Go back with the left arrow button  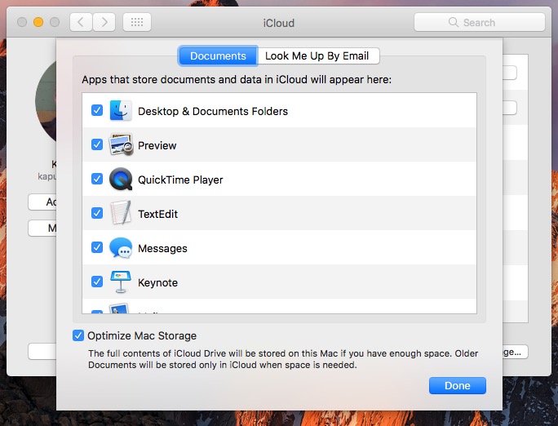(x=81, y=22)
